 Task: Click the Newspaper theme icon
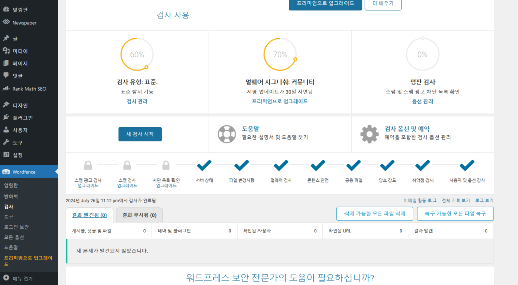(x=6, y=22)
